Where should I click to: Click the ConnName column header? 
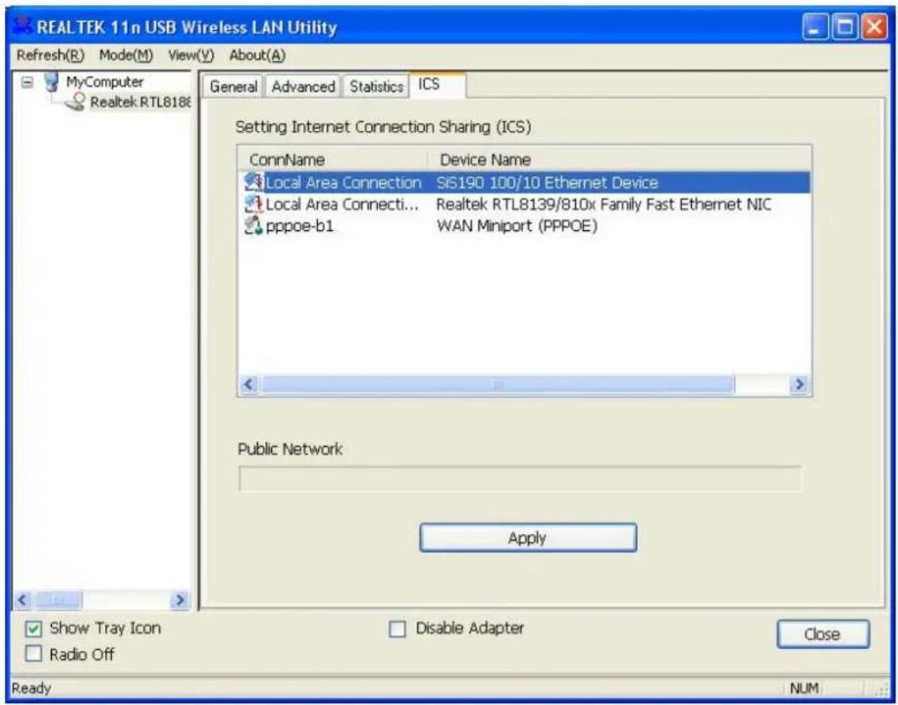[x=333, y=160]
